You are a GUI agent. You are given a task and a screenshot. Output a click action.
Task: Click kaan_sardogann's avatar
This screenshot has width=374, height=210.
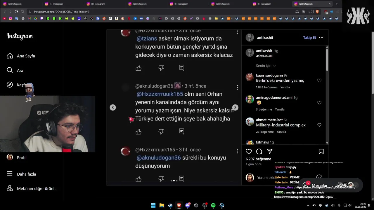(x=250, y=77)
